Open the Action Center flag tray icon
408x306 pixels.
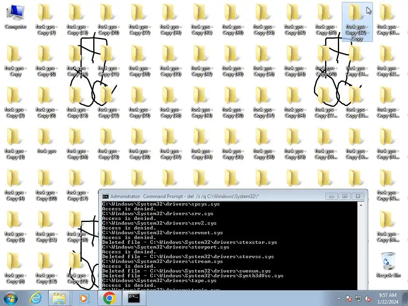point(348,298)
